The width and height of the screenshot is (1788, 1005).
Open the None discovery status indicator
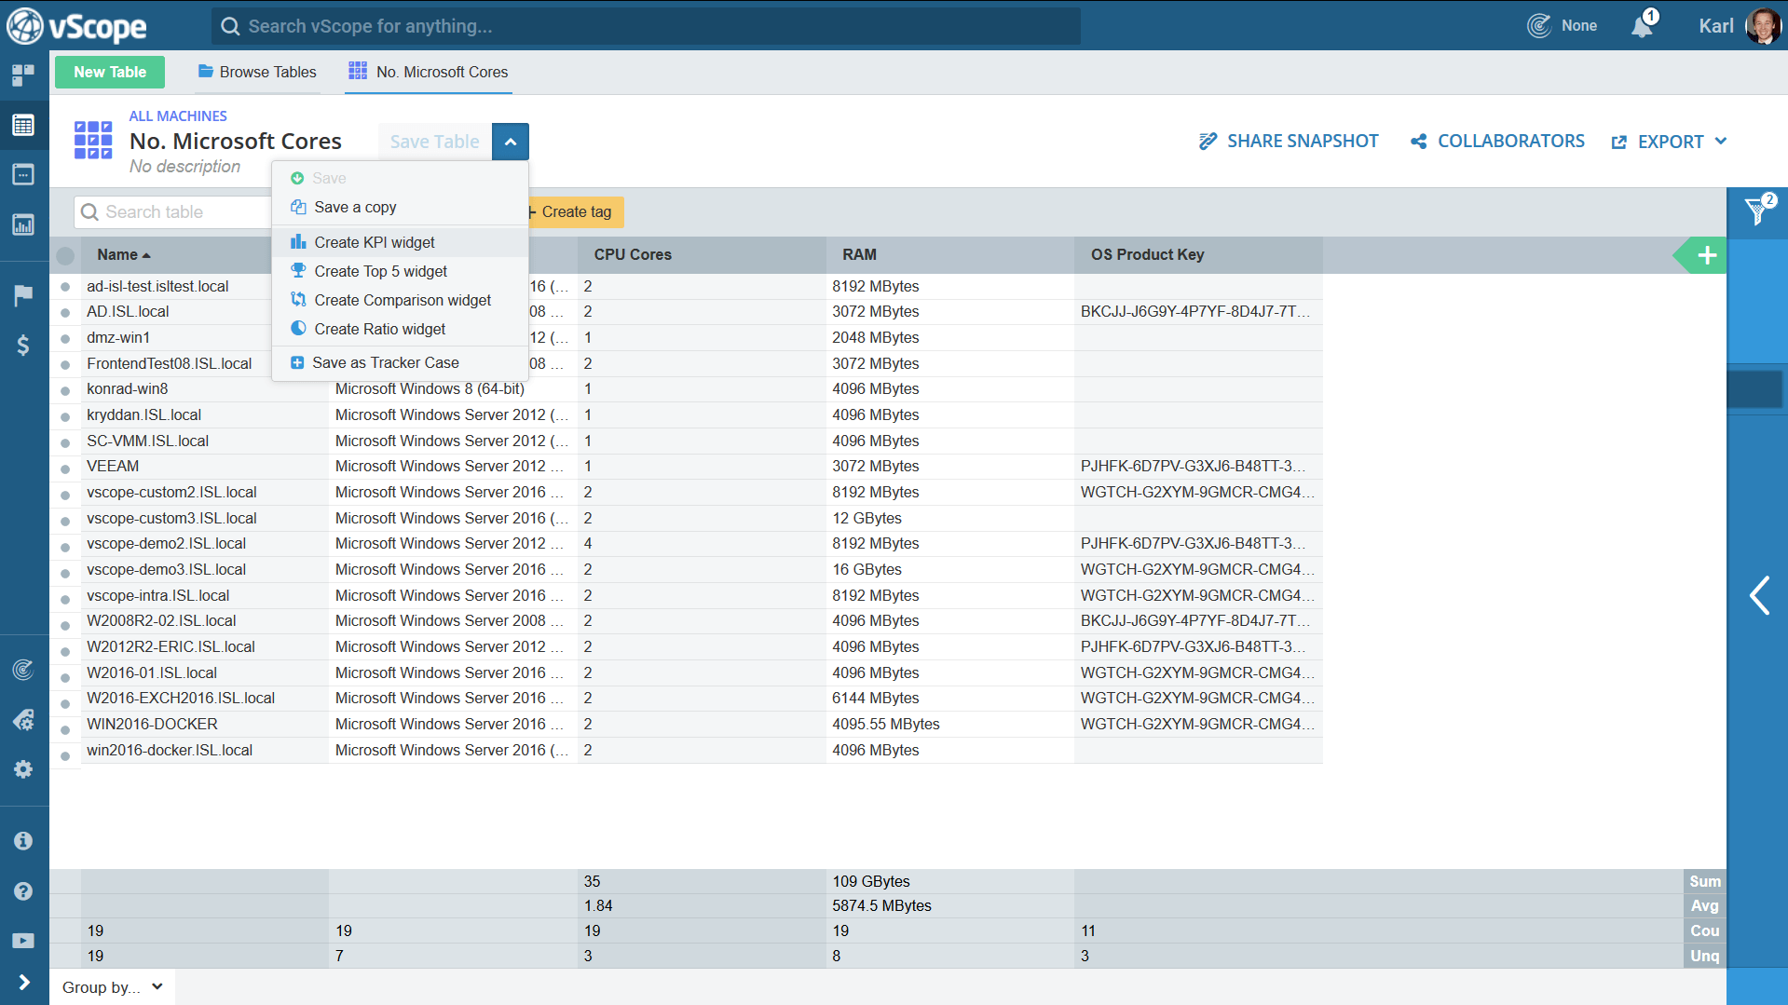(1563, 26)
